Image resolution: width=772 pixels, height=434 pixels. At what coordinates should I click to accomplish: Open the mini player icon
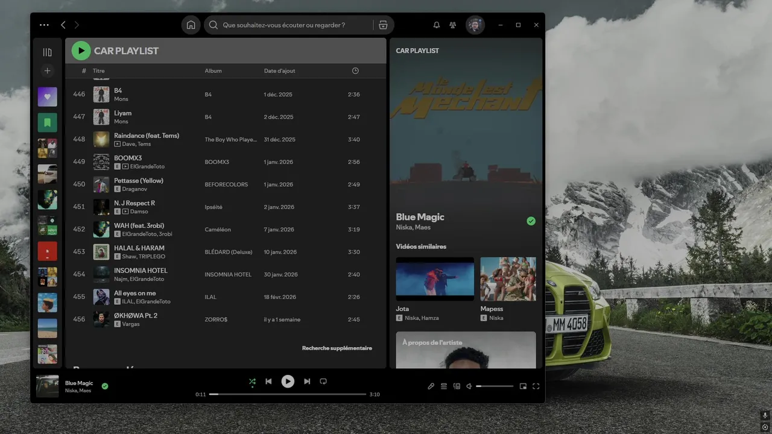click(523, 386)
